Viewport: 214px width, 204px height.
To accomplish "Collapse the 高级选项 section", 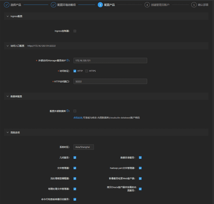I will click(8, 133).
